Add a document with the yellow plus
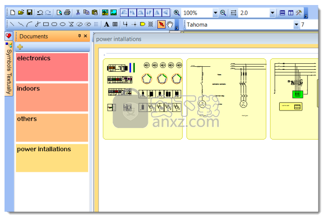This screenshot has height=218, width=334. pyautogui.click(x=20, y=47)
